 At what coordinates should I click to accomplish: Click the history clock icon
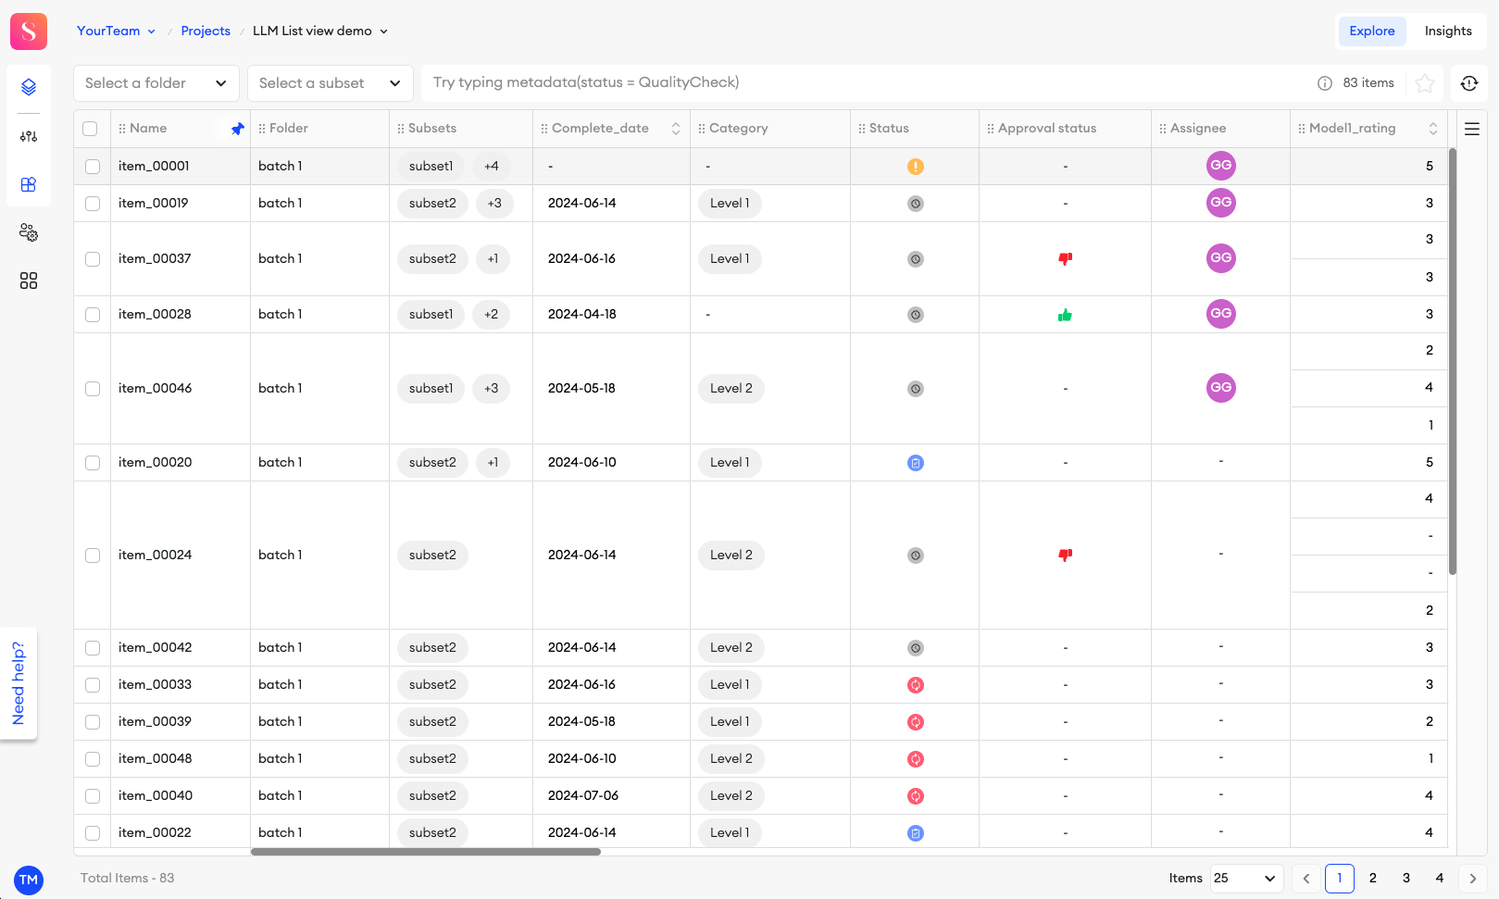1469,83
